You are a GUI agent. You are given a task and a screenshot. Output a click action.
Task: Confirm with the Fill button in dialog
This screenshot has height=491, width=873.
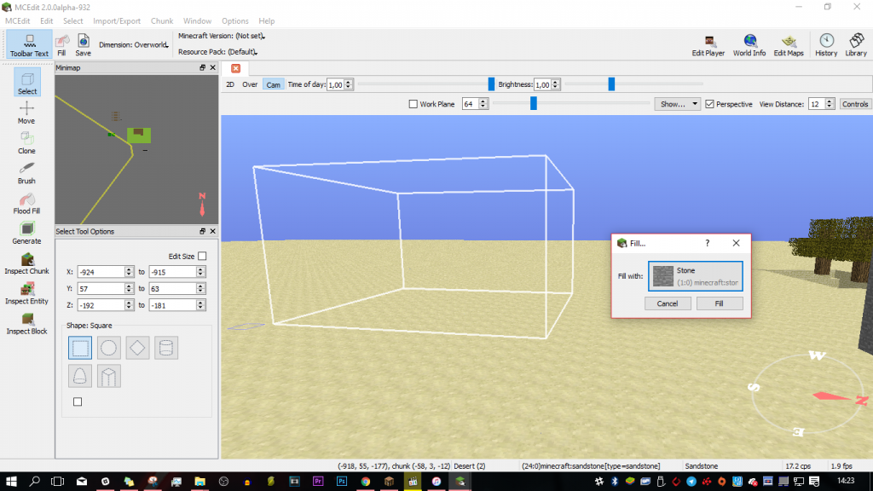(719, 303)
